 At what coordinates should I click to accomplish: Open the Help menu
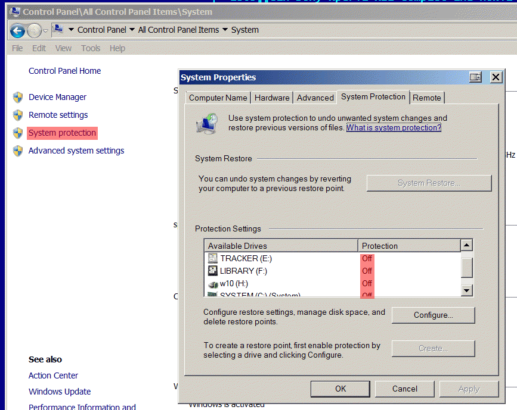(x=117, y=48)
